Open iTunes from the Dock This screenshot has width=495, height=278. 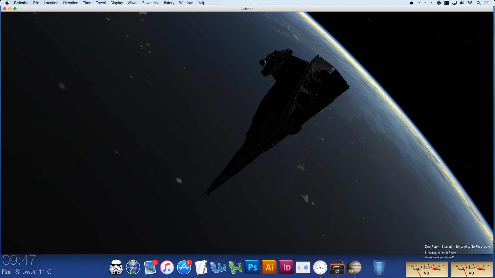coord(167,267)
